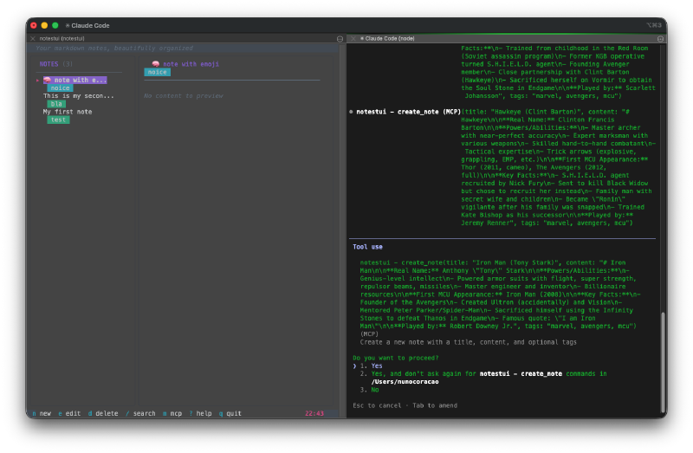Click the keyboard shortcut indicator in the title bar

654,25
